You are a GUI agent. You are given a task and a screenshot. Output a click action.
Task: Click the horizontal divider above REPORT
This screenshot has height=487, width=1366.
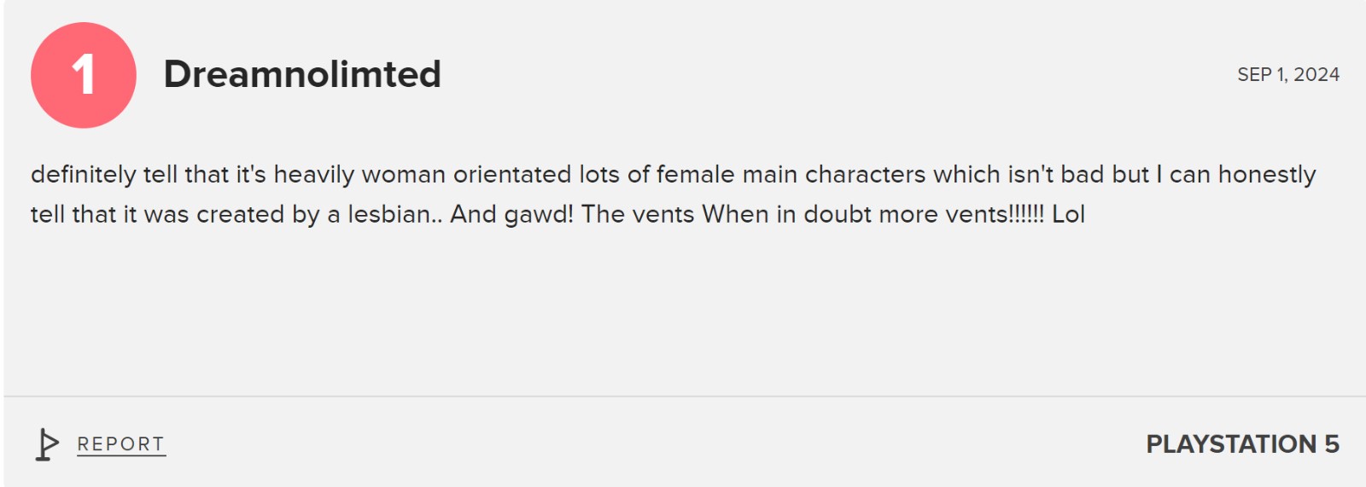click(x=683, y=396)
